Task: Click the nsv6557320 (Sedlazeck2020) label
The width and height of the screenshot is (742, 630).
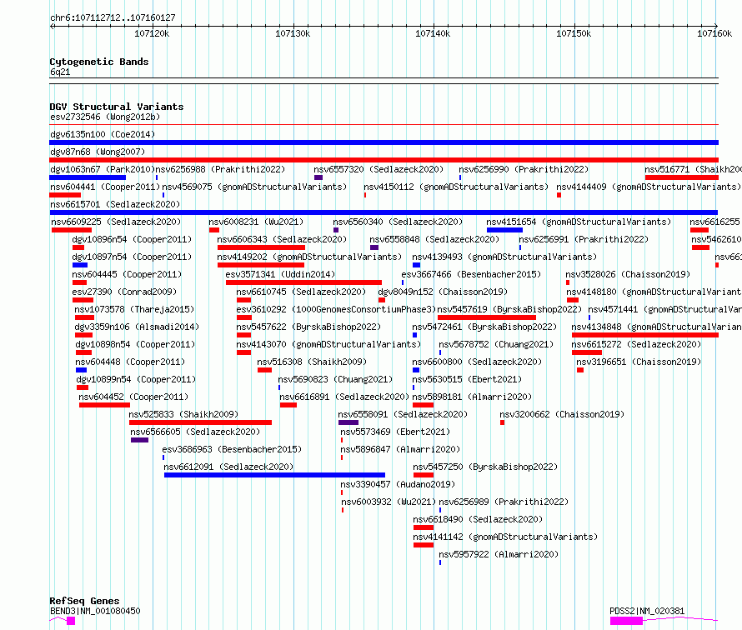Action: point(379,169)
